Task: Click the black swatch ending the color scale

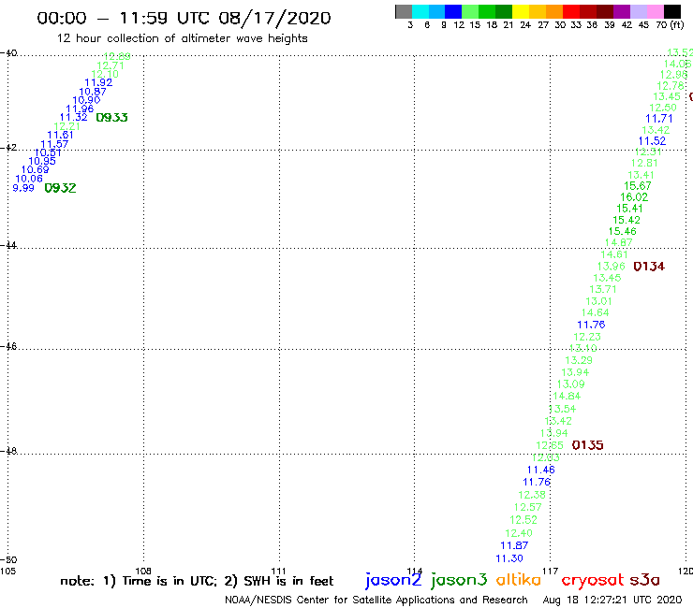Action: coord(671,12)
